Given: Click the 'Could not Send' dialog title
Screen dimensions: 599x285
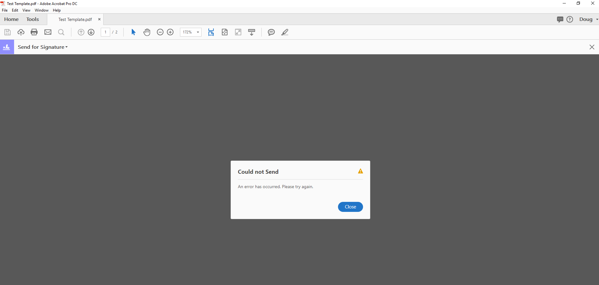Looking at the screenshot, I should pos(258,172).
